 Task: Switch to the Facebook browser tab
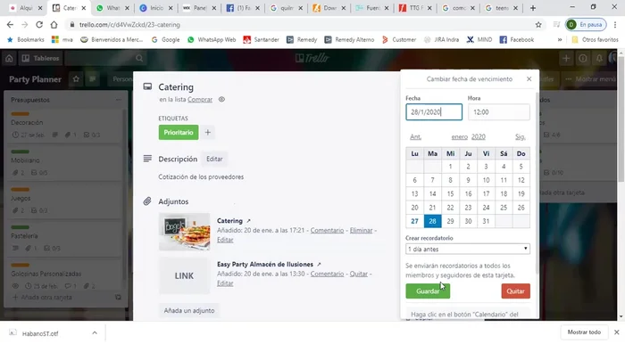(x=242, y=8)
